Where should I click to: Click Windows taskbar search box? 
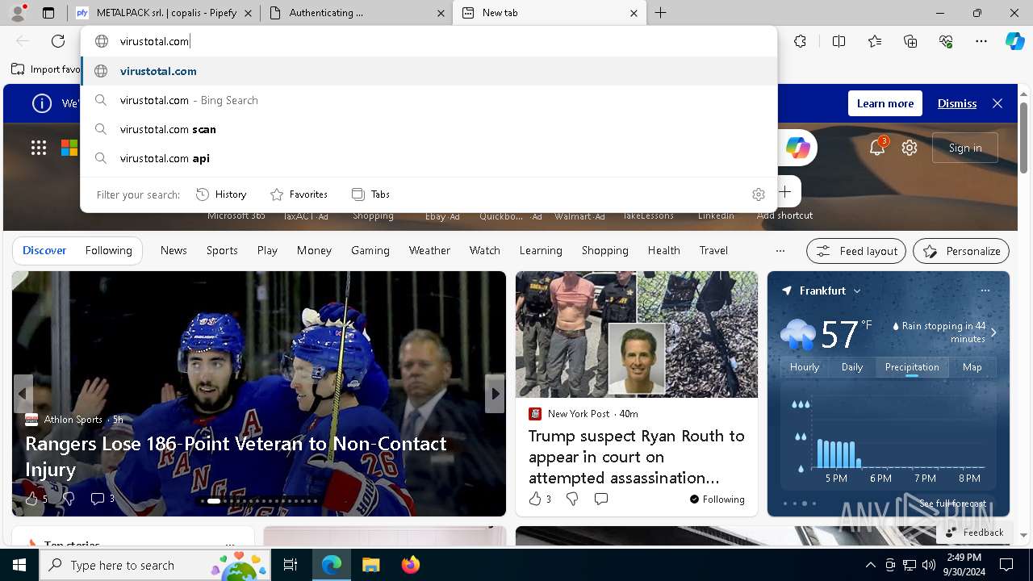click(x=155, y=565)
